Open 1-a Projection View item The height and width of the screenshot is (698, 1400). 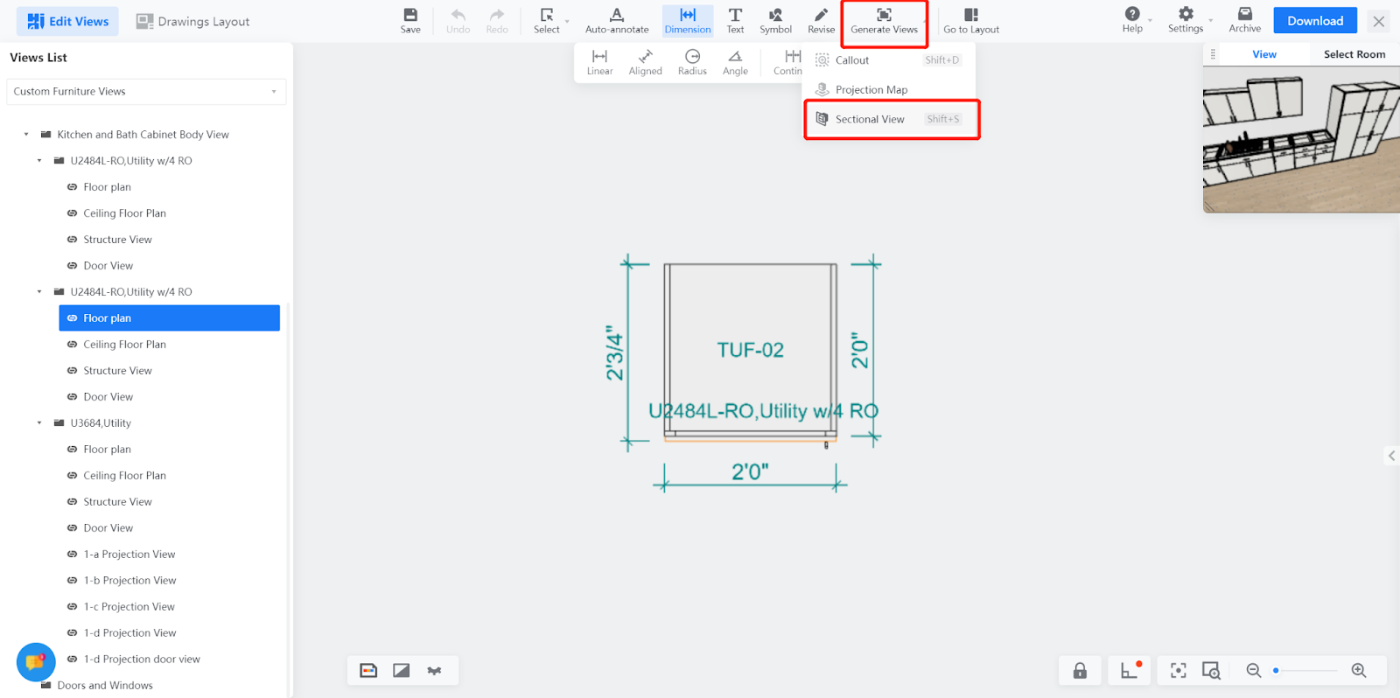[129, 555]
